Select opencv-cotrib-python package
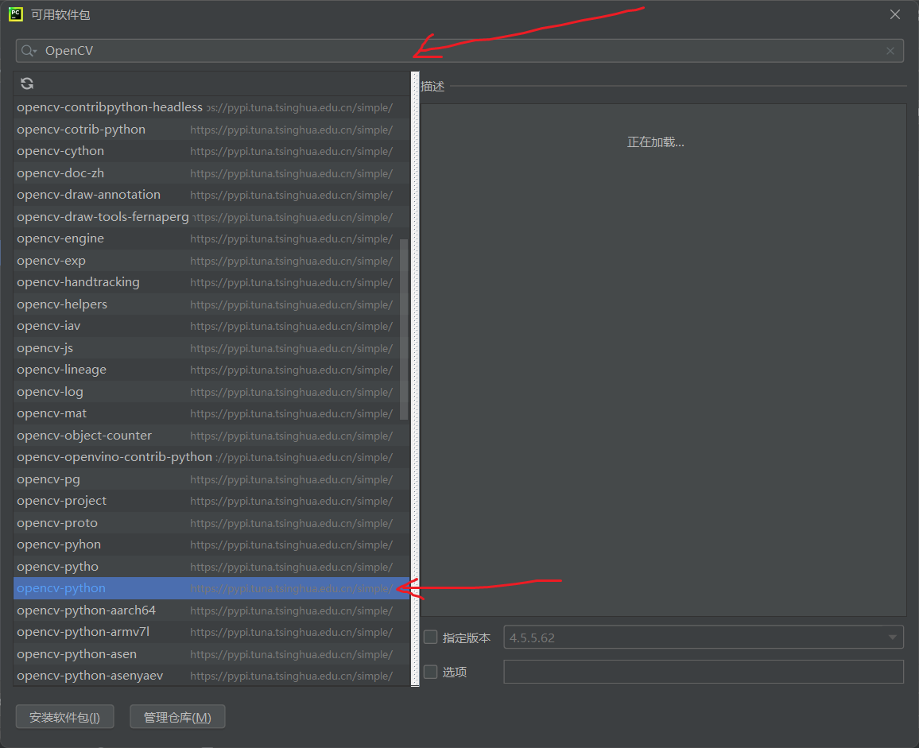The width and height of the screenshot is (919, 748). pos(211,130)
